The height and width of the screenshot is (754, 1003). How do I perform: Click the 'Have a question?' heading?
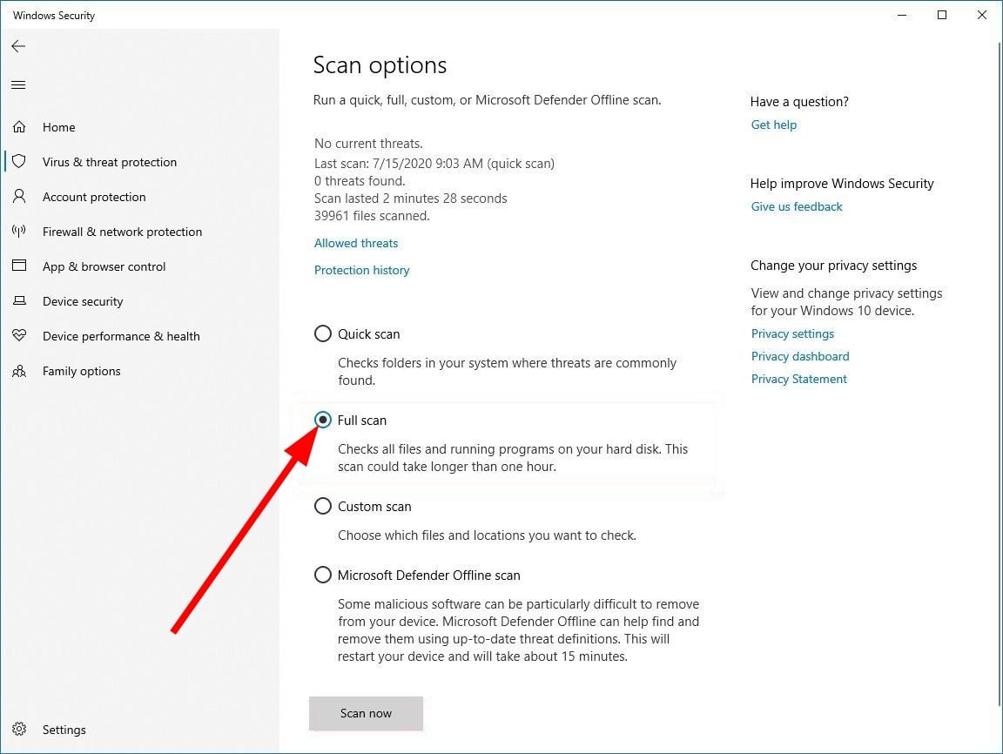coord(799,102)
